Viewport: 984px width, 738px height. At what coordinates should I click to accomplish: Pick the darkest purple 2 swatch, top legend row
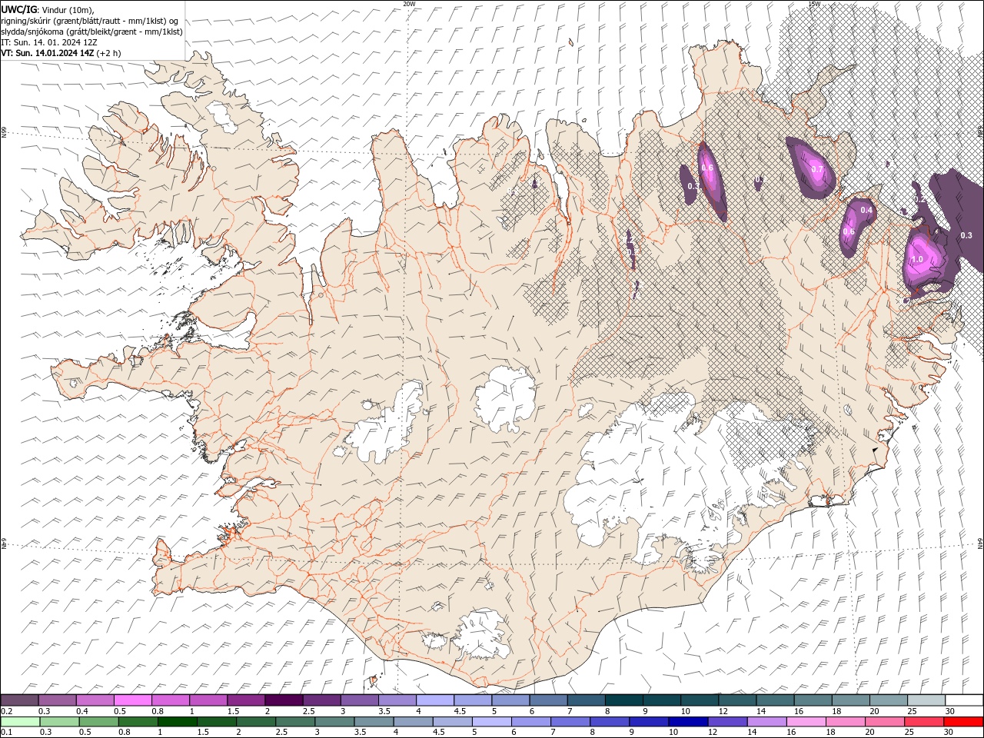point(284,700)
